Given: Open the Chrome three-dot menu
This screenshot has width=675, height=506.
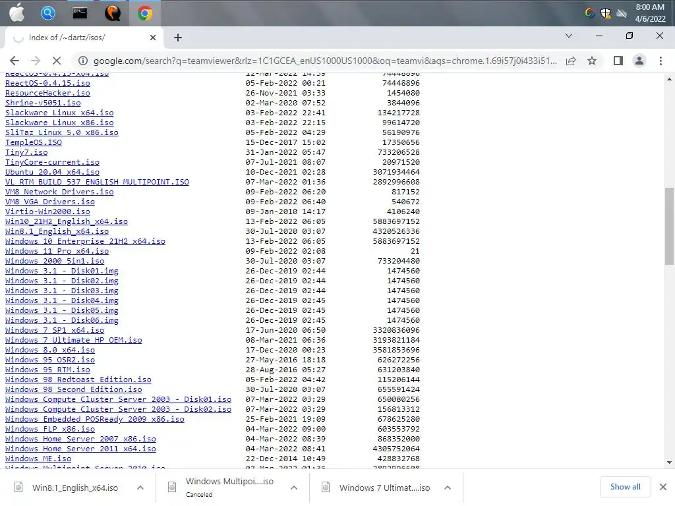Looking at the screenshot, I should (660, 61).
